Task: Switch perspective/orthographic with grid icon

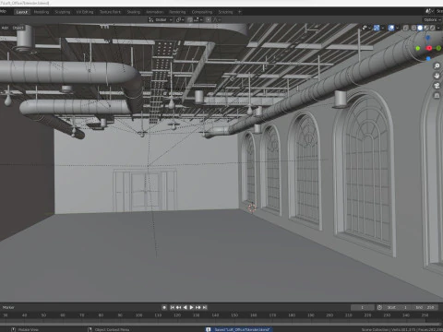Action: (x=437, y=96)
